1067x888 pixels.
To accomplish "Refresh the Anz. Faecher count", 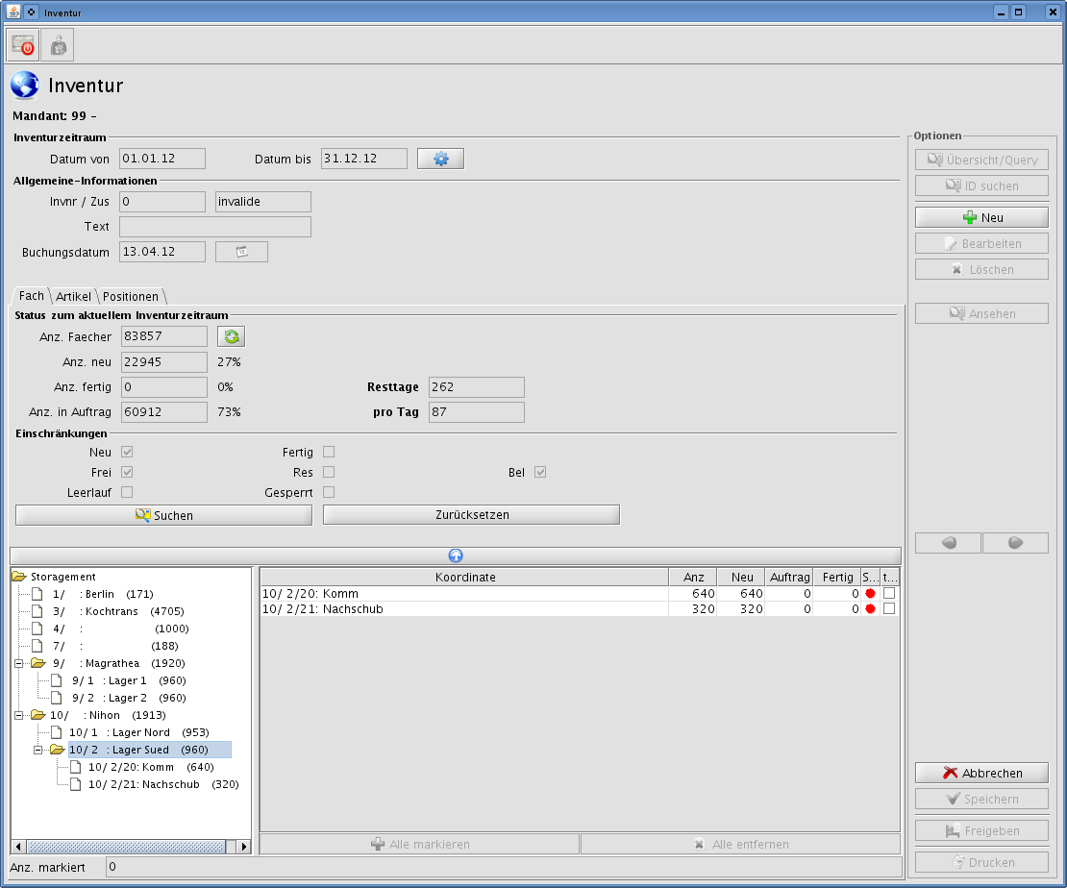I will 232,336.
